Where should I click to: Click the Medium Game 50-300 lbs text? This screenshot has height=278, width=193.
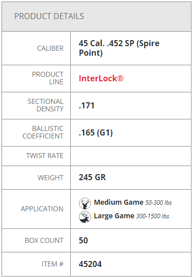pos(133,202)
